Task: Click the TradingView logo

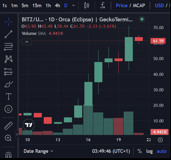Action: pos(29,125)
